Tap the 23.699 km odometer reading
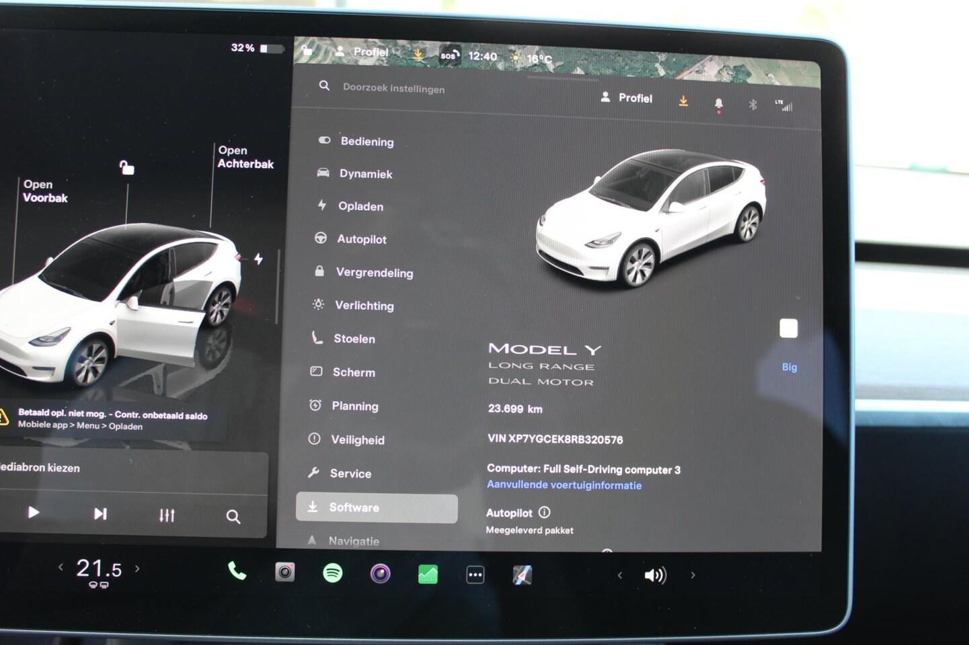This screenshot has height=645, width=969. point(515,408)
